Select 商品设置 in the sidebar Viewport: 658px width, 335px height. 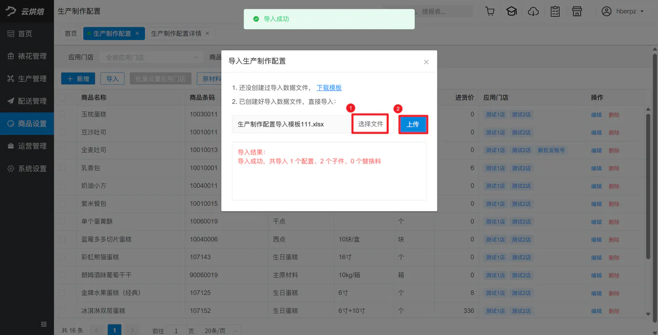pos(27,124)
